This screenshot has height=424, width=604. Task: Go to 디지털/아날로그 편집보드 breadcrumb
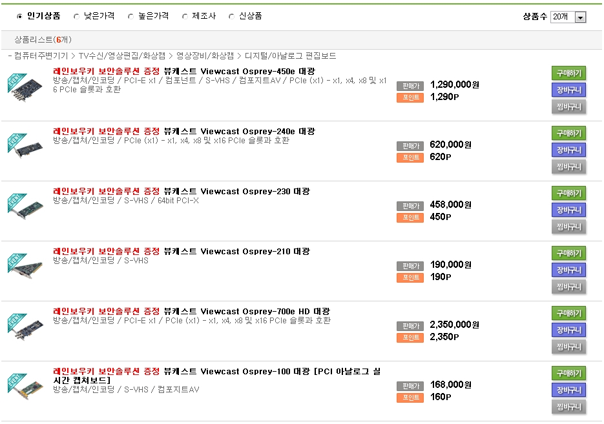point(291,56)
